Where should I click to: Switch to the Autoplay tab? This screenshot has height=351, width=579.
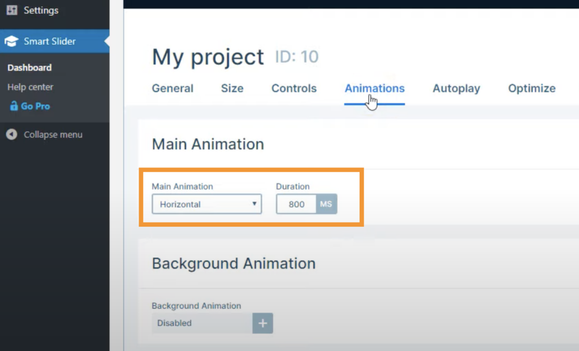point(456,88)
